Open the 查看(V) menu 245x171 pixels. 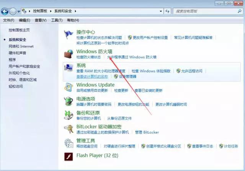[41, 20]
